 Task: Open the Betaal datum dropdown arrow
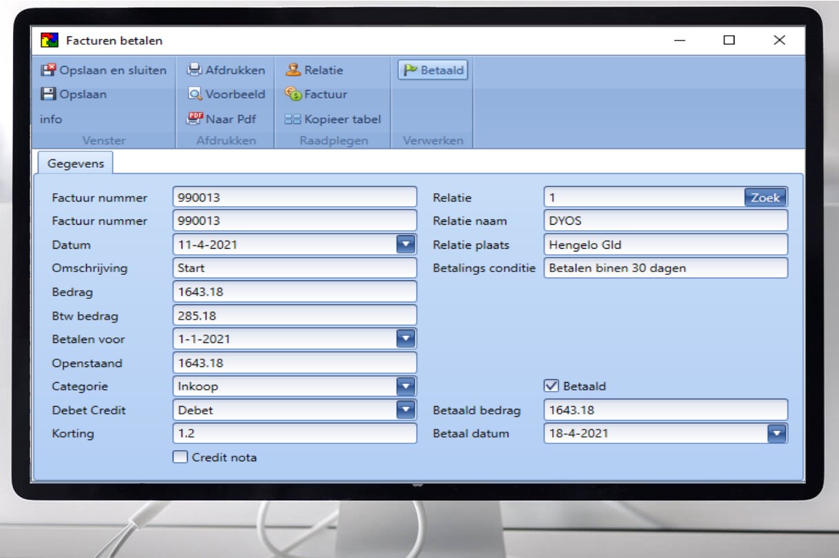pos(776,434)
